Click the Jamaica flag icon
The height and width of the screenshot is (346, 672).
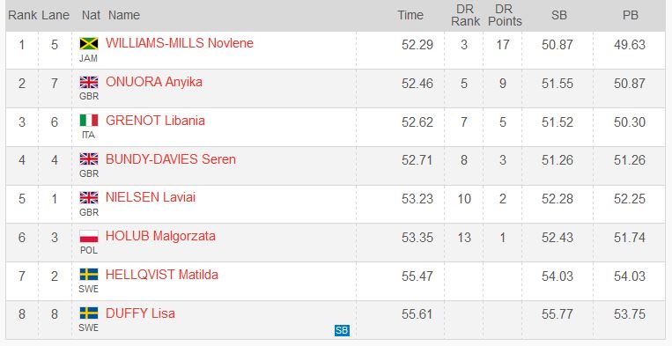tap(89, 44)
